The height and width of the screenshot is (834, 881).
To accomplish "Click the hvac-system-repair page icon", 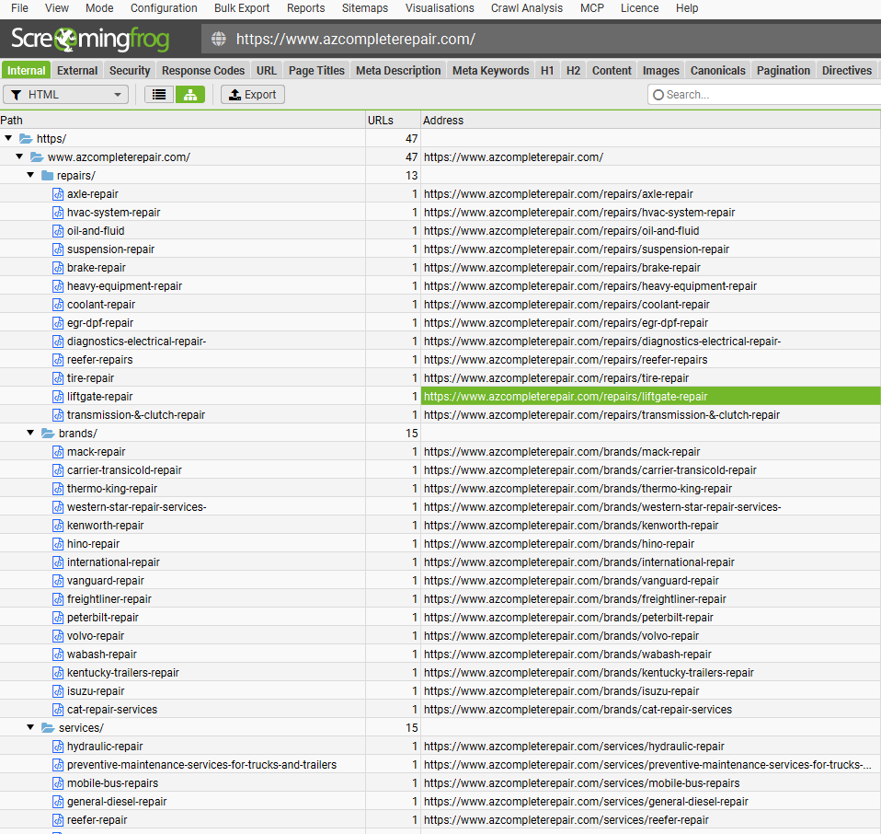I will (58, 213).
